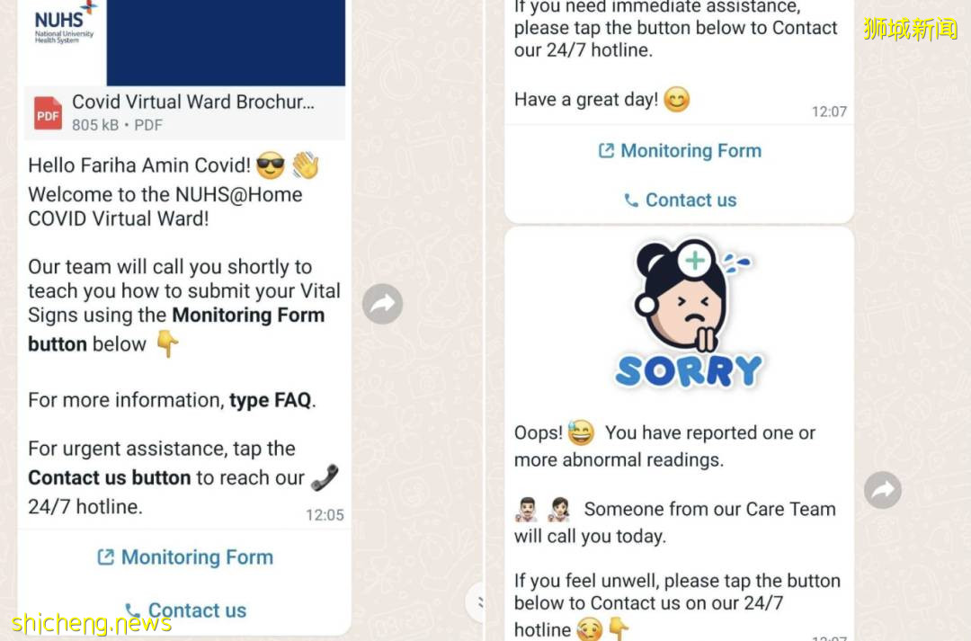Viewport: 971px width, 641px height.
Task: Tap the dark blue brochure preview image
Action: click(226, 42)
